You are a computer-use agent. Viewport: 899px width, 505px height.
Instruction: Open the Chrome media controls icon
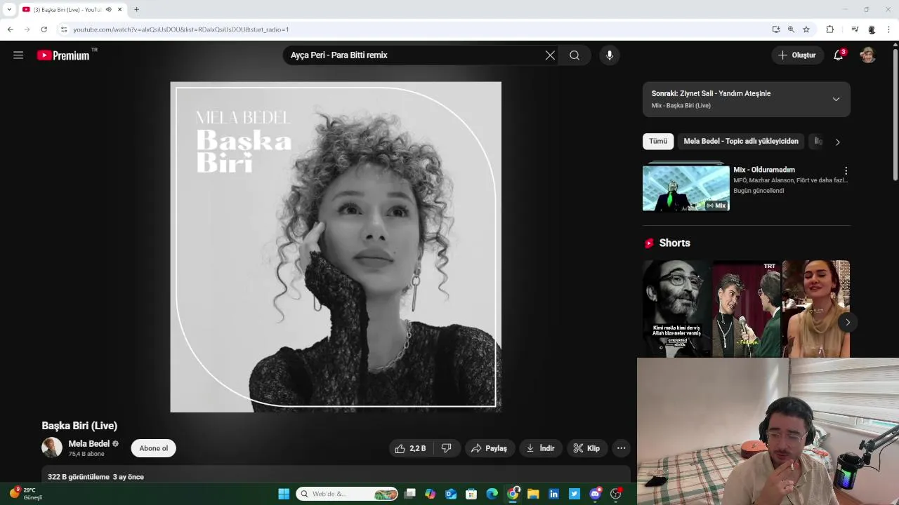[855, 29]
